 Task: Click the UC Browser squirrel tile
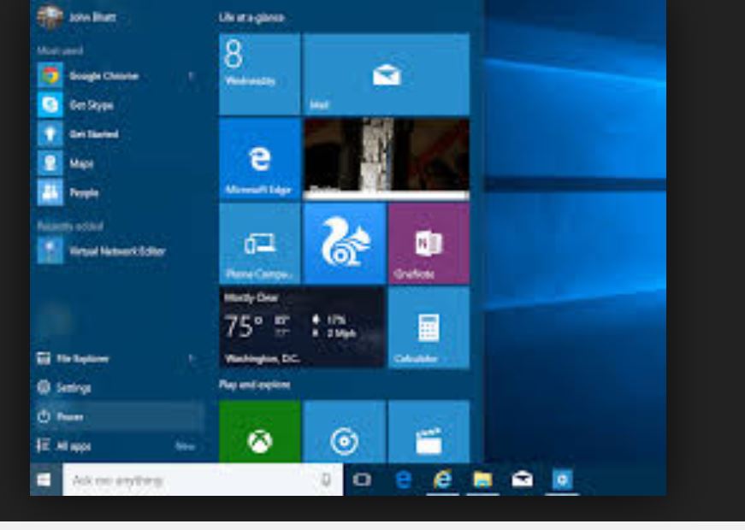(344, 243)
